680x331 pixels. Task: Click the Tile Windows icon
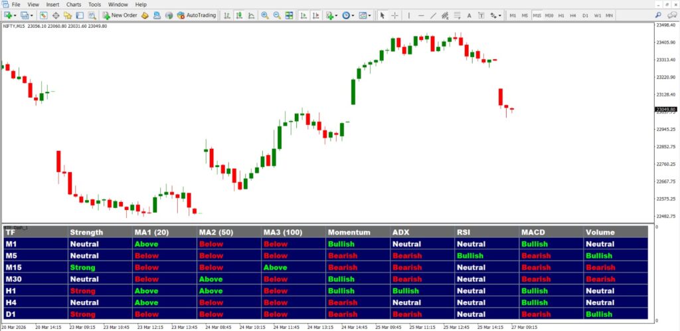point(288,15)
